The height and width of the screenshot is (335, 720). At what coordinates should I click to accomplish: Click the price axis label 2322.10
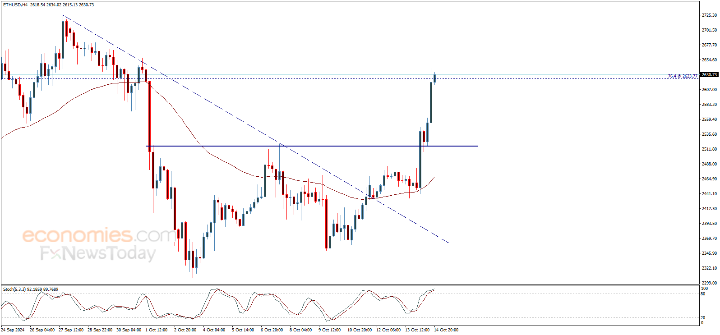pyautogui.click(x=709, y=268)
